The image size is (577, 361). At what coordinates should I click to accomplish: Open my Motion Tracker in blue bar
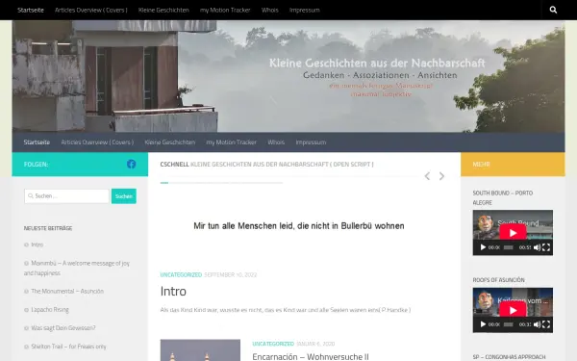(x=231, y=142)
